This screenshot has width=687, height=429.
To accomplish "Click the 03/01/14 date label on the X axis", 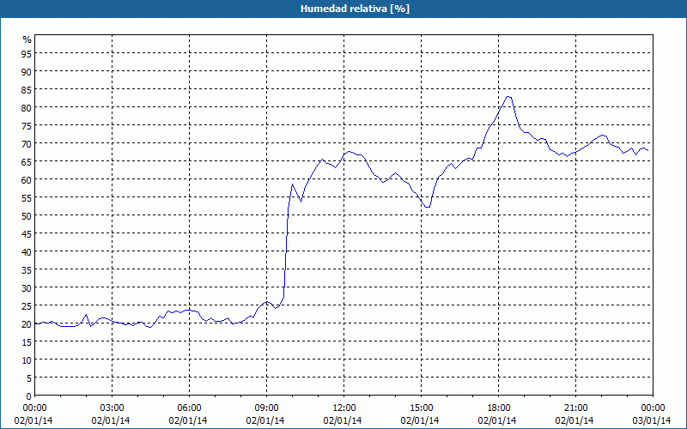I will [652, 420].
